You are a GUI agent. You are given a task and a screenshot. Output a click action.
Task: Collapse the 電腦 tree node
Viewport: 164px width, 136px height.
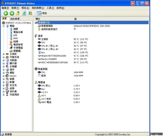pyautogui.click(x=4, y=26)
